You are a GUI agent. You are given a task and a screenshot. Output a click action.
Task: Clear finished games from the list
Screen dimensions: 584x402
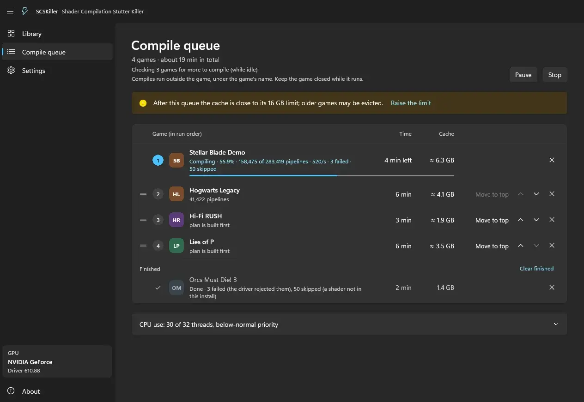click(x=536, y=269)
